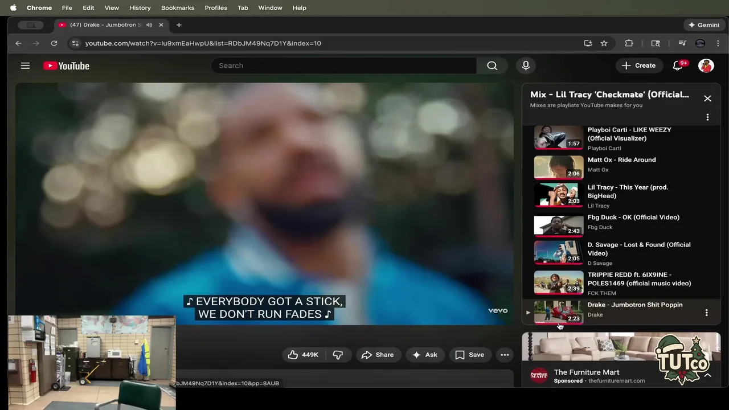Image resolution: width=729 pixels, height=410 pixels.
Task: Click The Furniture Mart sponsored ad title
Action: pyautogui.click(x=586, y=372)
